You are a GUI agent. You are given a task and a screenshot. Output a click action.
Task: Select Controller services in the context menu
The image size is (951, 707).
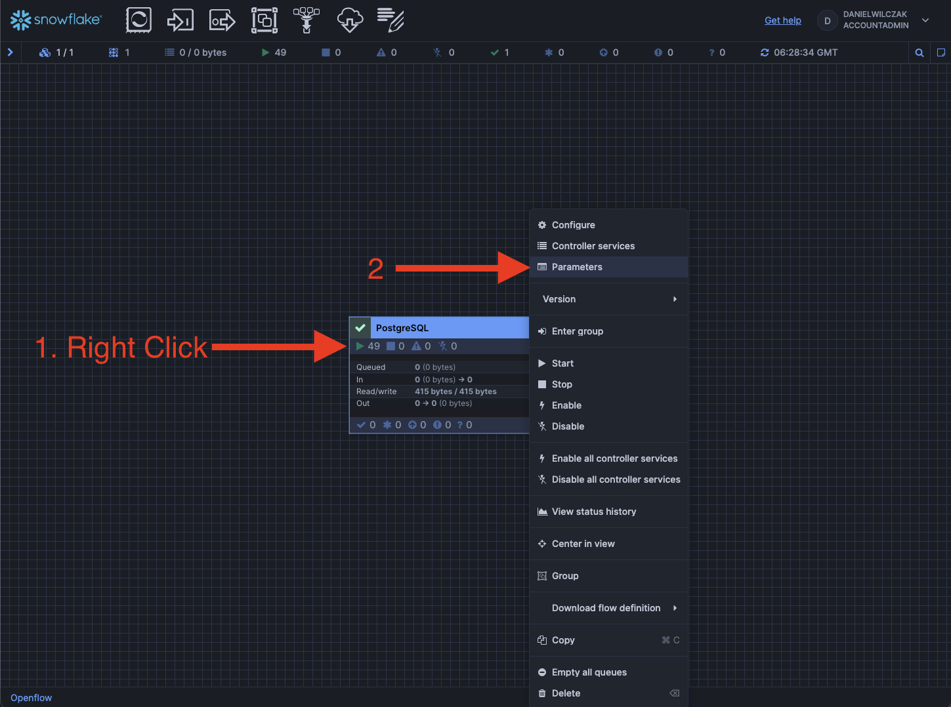point(593,246)
